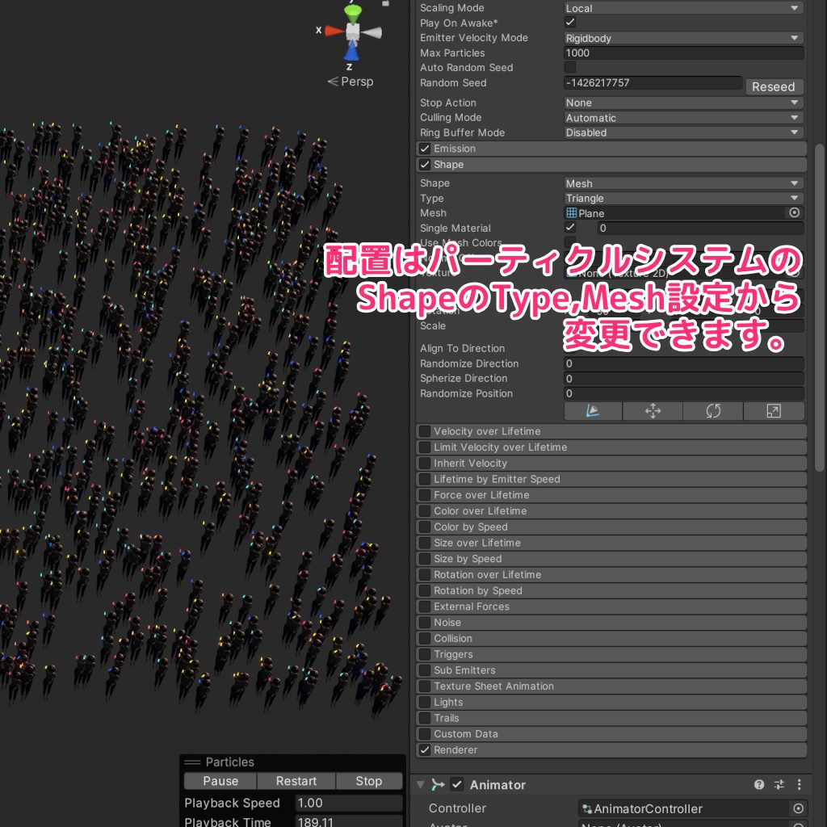Select the shape gizmo move tool
827x827 pixels.
[x=653, y=411]
